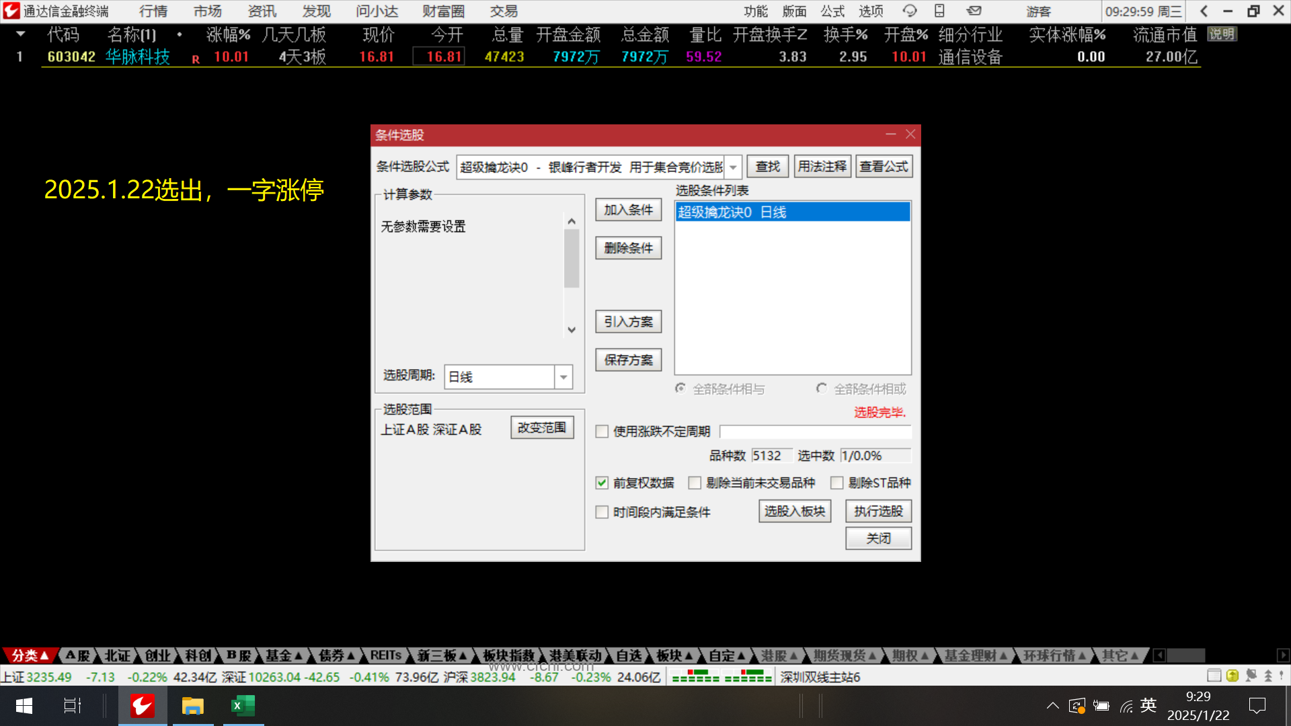Click the 计算参数 vertical scrollbar thumb
The height and width of the screenshot is (726, 1291).
click(572, 259)
